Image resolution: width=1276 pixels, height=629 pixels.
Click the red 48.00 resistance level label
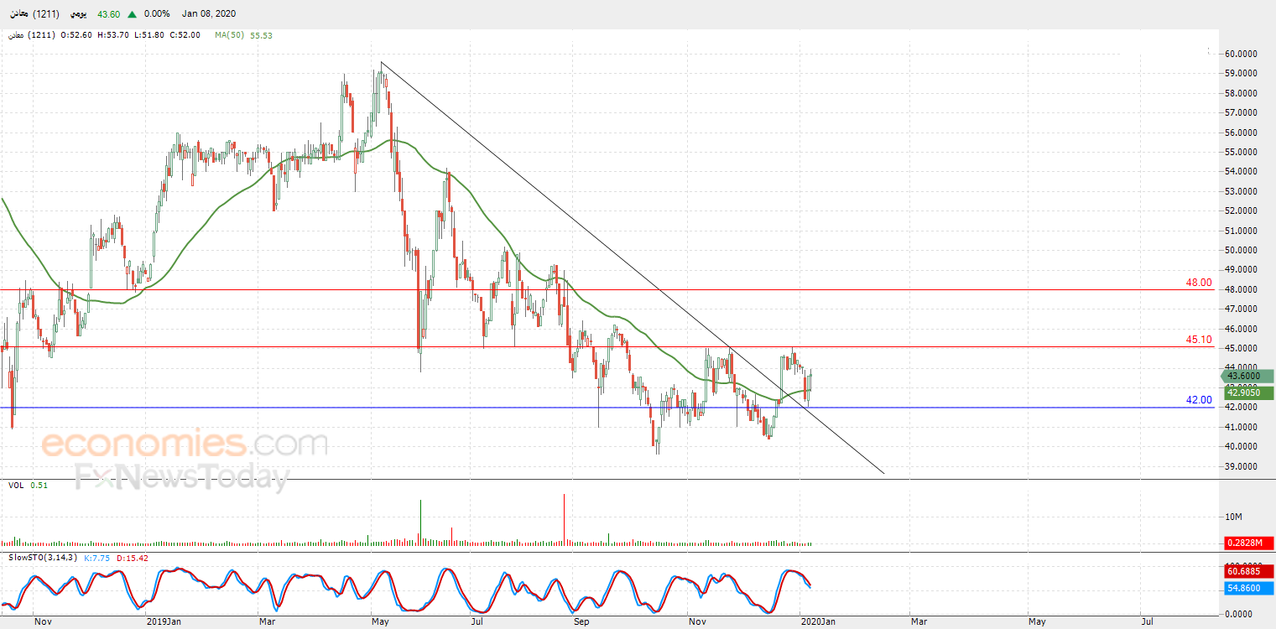(1199, 283)
